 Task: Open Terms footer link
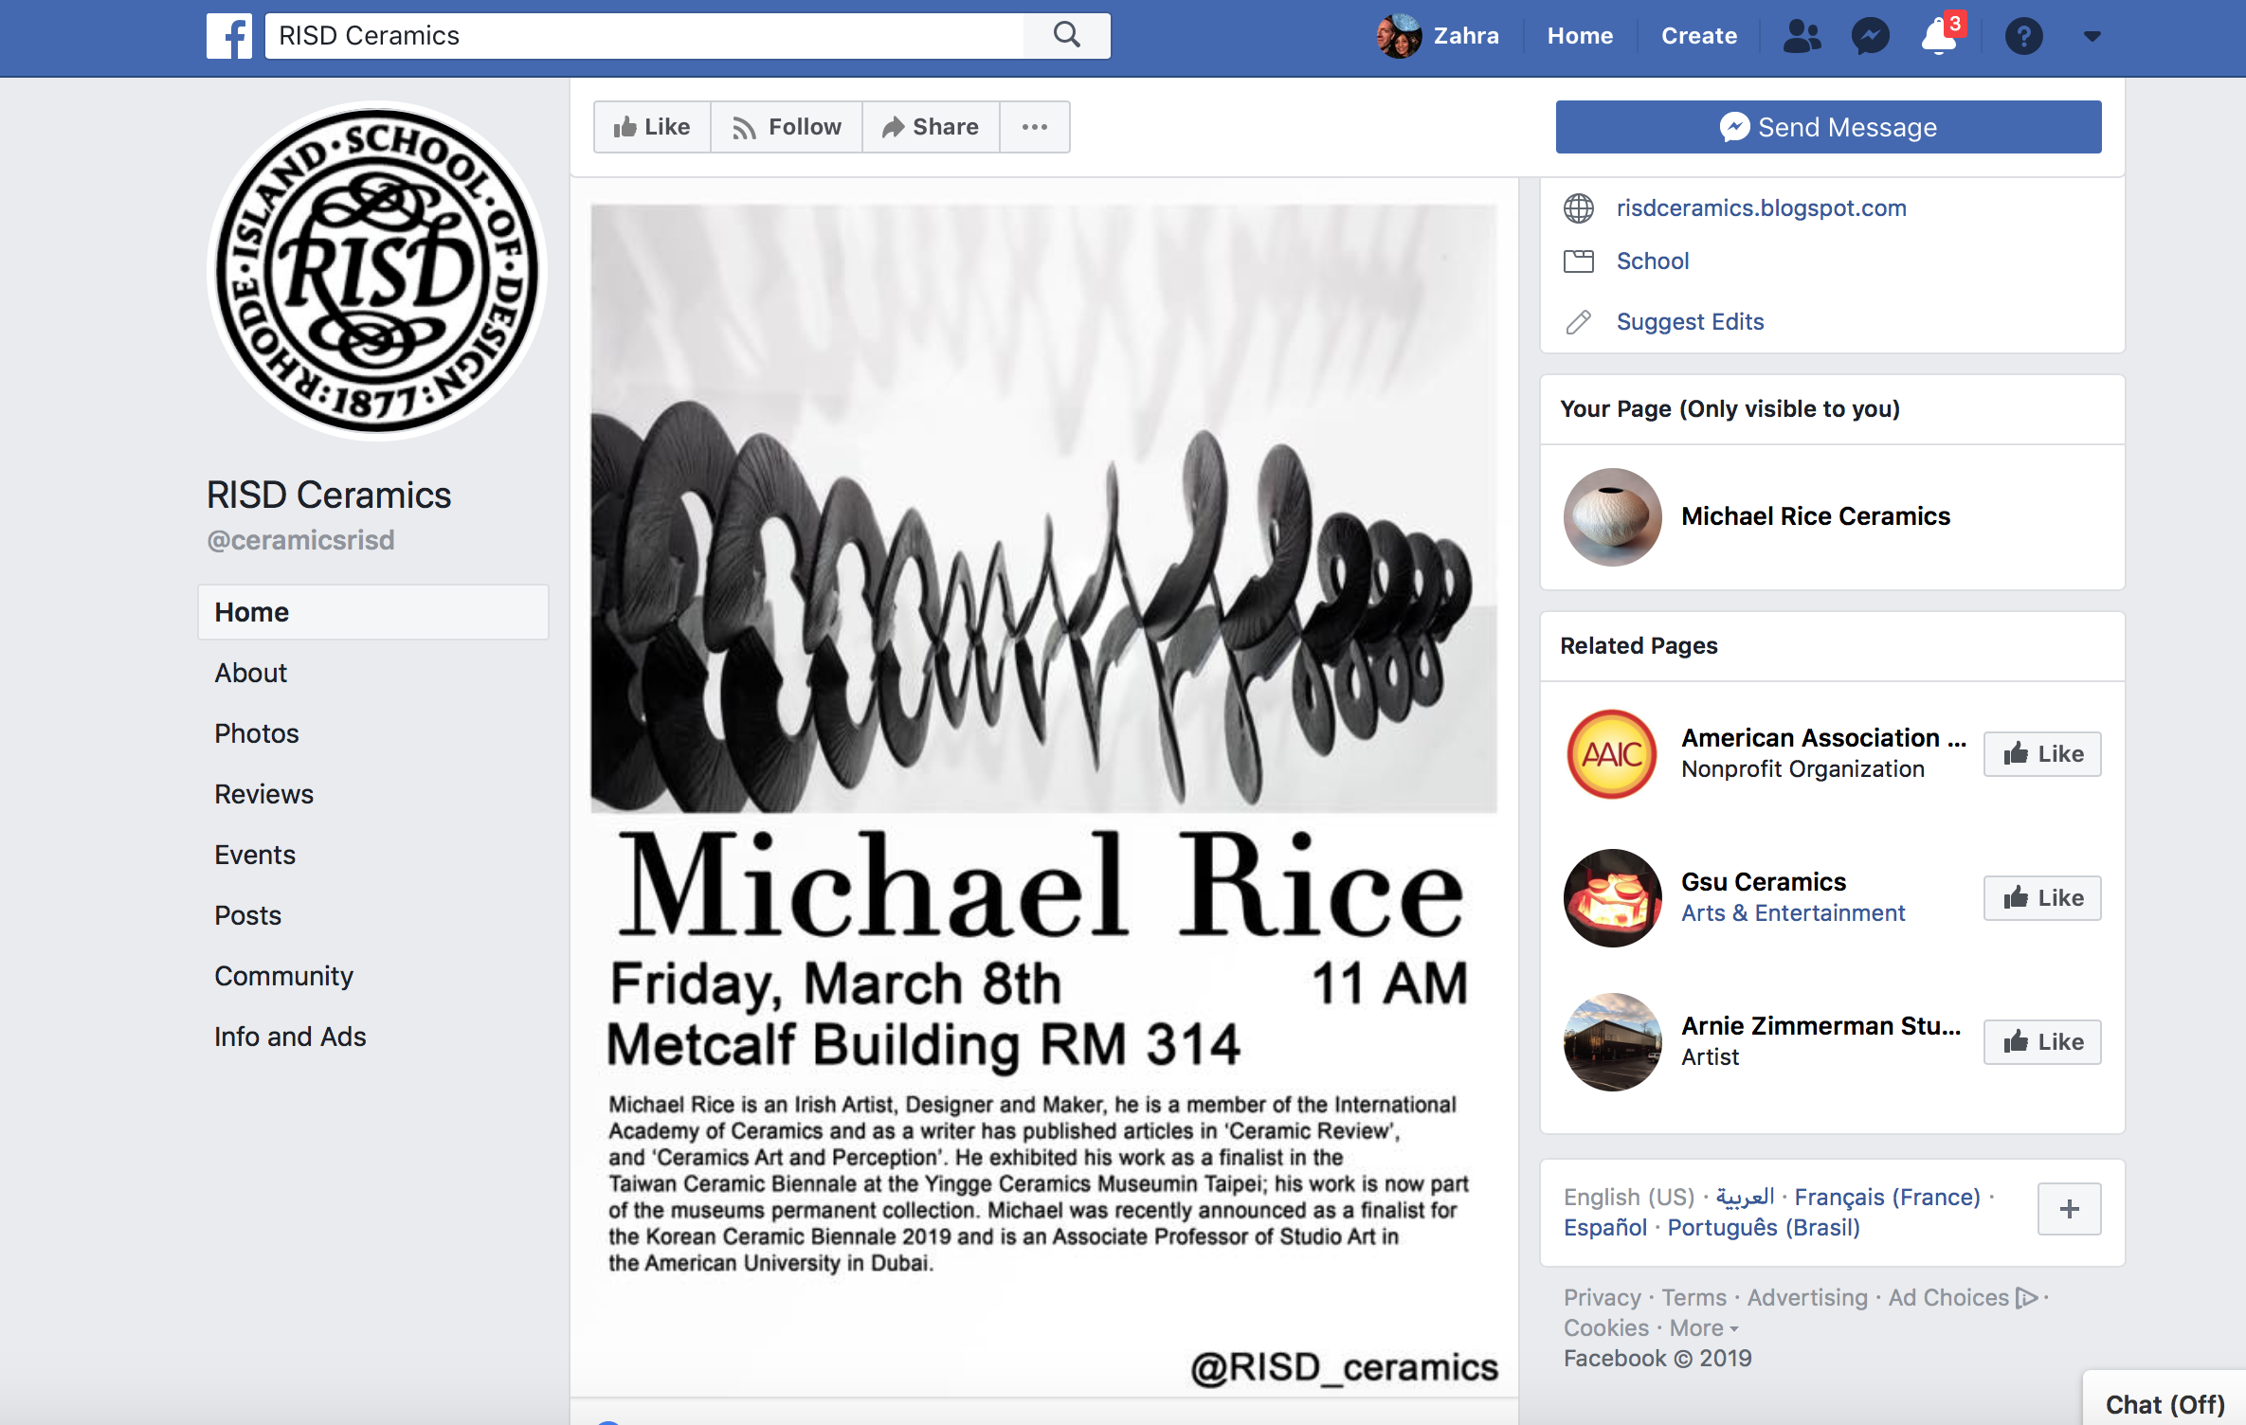[x=1694, y=1298]
